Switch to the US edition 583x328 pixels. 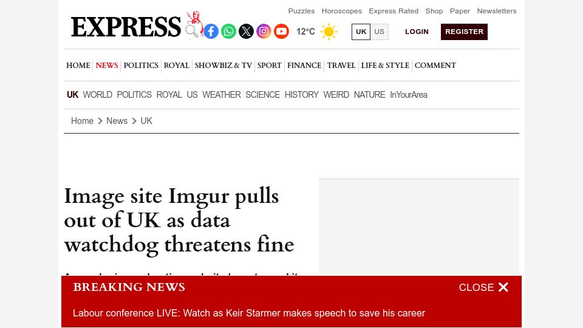pos(379,32)
